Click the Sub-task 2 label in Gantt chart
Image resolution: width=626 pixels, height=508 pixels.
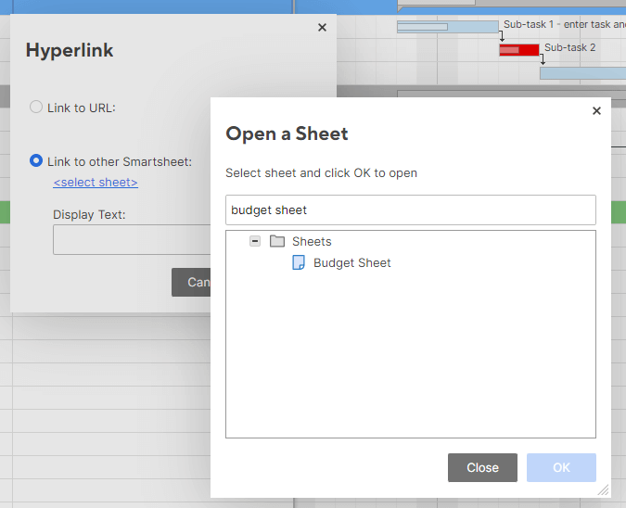(x=569, y=47)
